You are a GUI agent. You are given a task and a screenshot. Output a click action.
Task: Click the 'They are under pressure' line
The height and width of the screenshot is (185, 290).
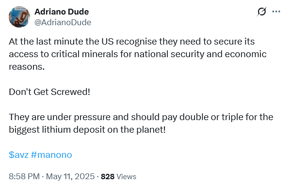[x=141, y=117]
